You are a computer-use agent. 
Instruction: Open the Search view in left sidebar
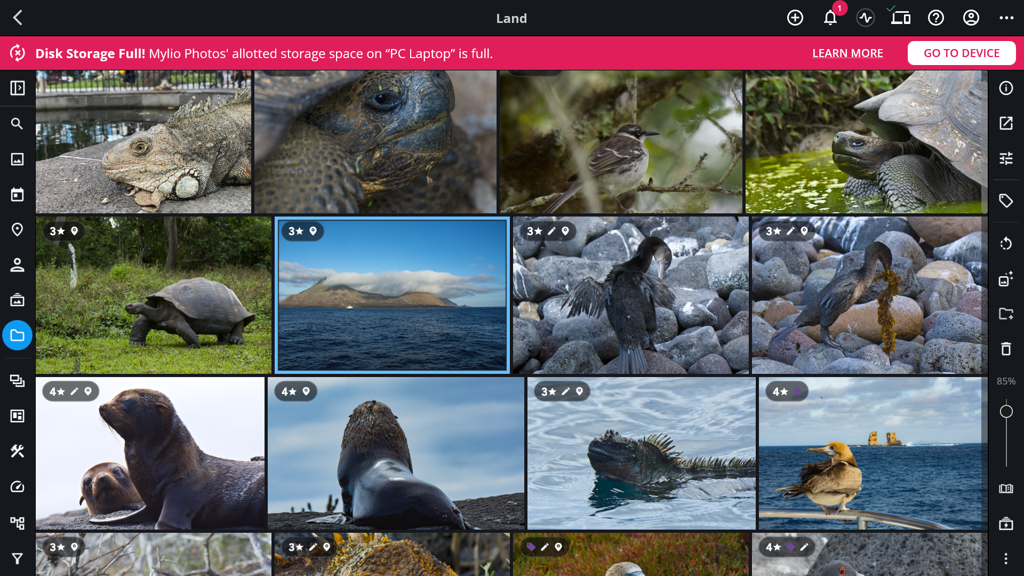pos(17,124)
